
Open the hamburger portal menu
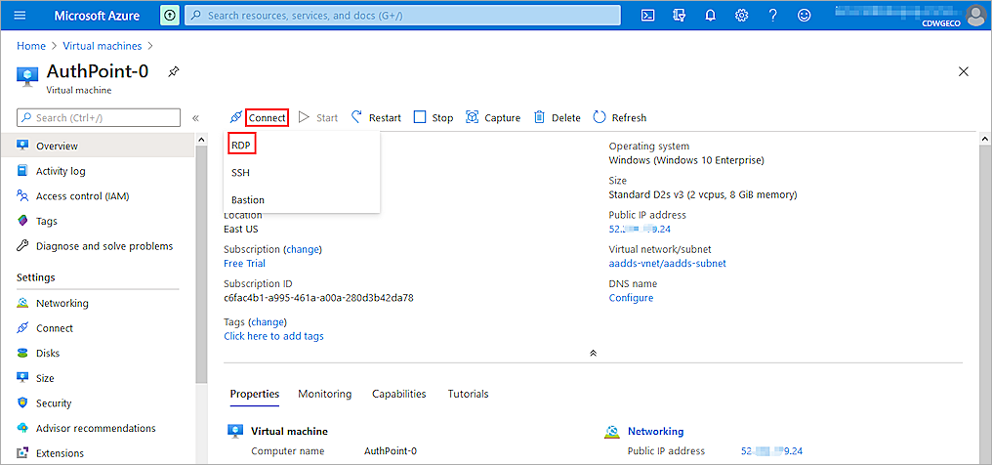tap(21, 16)
